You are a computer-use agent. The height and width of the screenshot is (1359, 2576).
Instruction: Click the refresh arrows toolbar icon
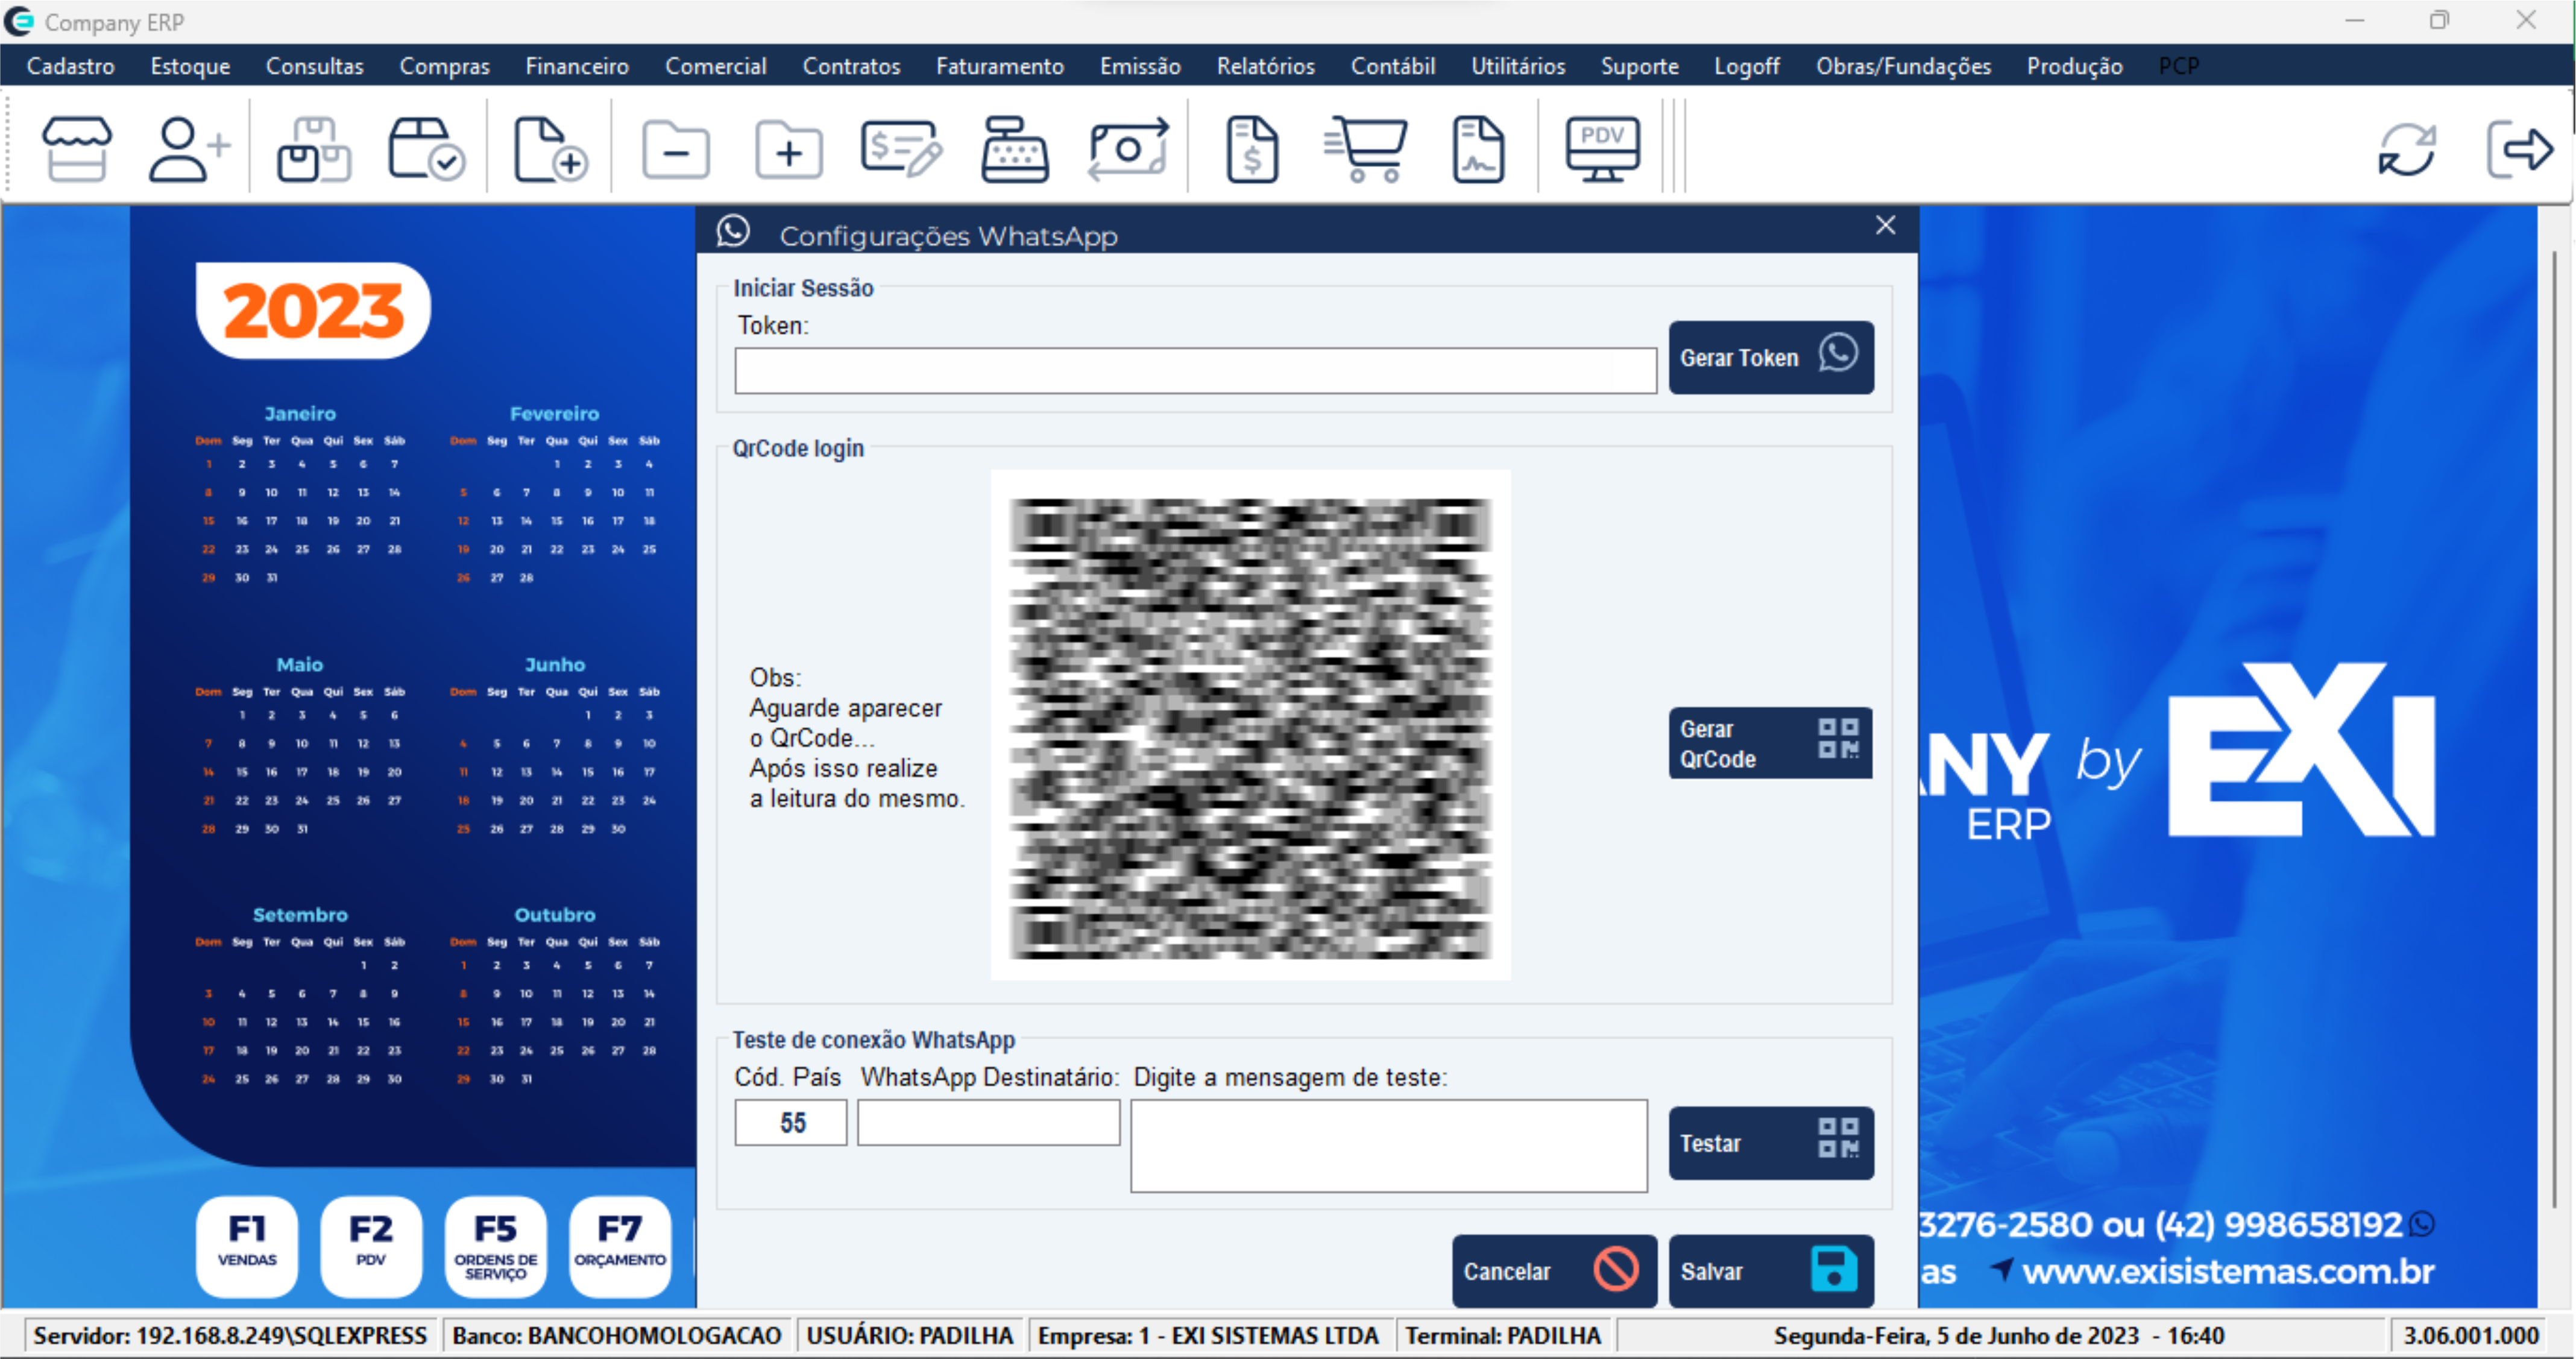pyautogui.click(x=2406, y=150)
